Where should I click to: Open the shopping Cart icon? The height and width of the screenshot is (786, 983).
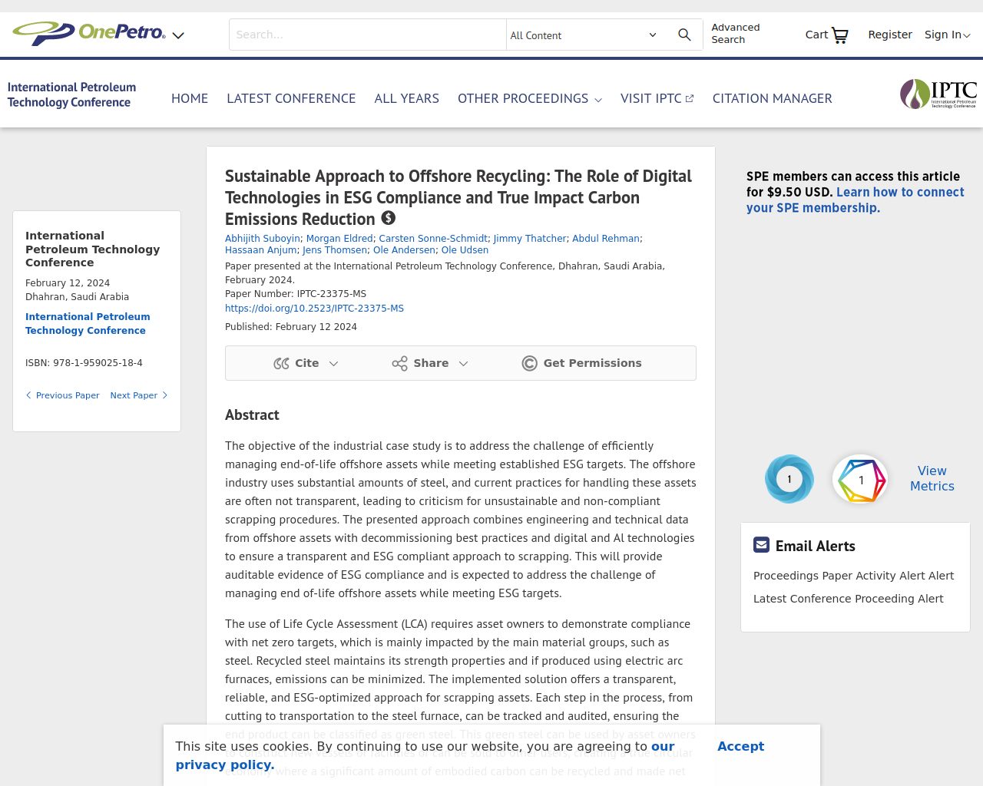pos(827,35)
